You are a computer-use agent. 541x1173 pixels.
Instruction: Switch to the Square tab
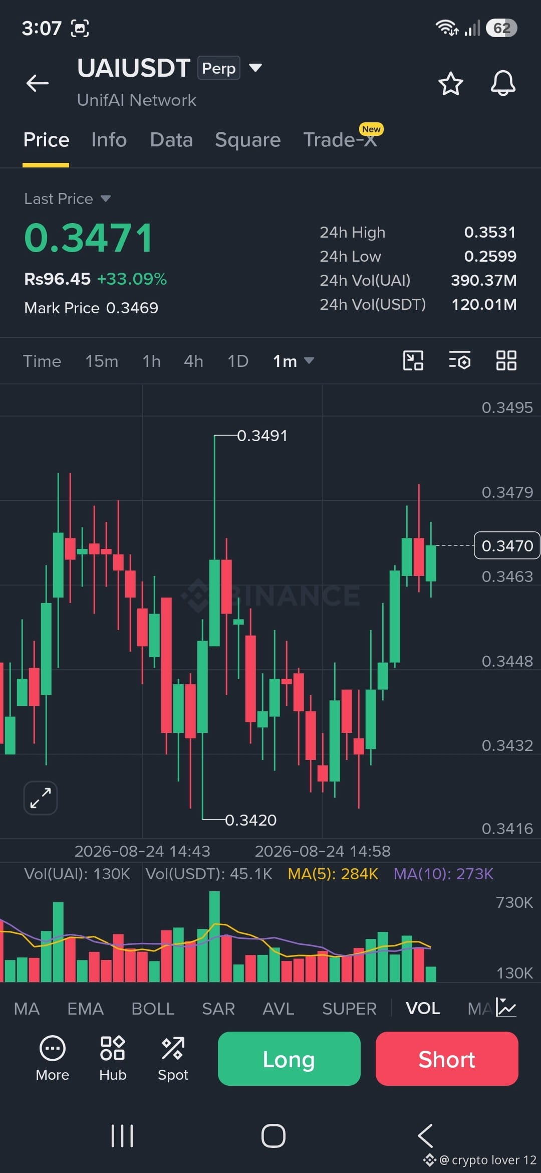coord(248,140)
